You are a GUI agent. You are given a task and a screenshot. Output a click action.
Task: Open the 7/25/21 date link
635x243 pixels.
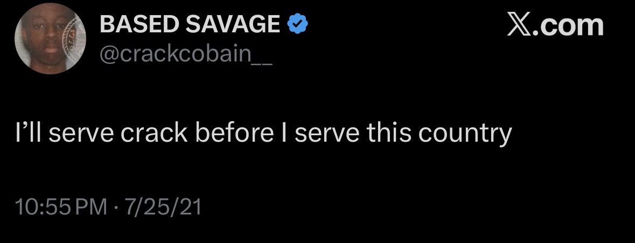coord(163,207)
